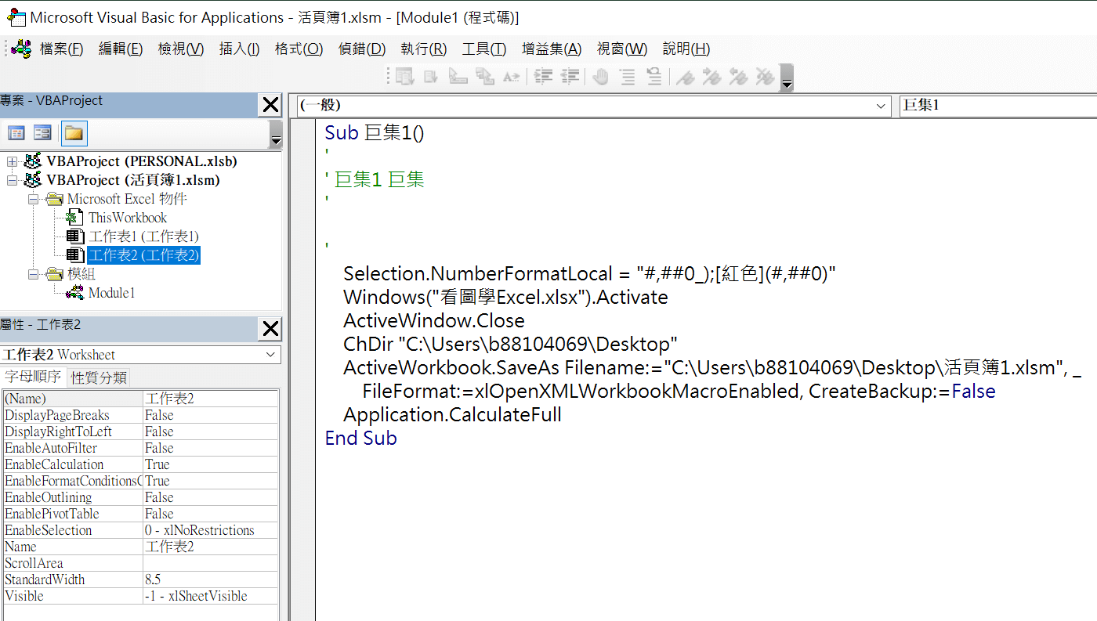The height and width of the screenshot is (621, 1097).
Task: Open the 偵錯(D) menu
Action: [362, 49]
